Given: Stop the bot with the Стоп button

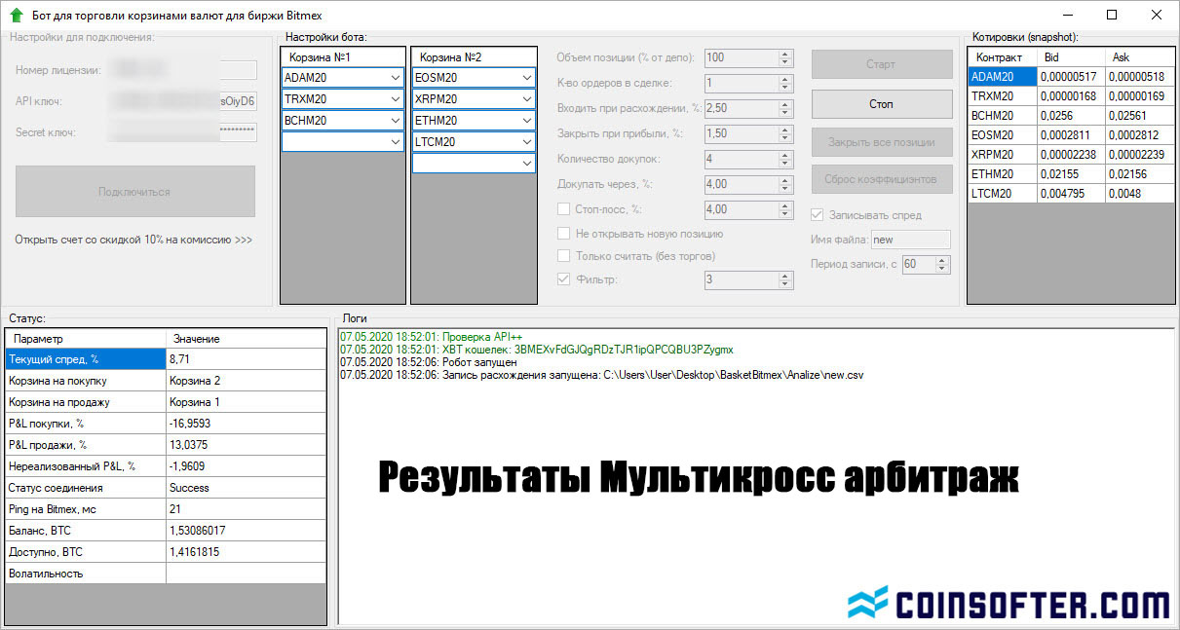Looking at the screenshot, I should tap(882, 103).
